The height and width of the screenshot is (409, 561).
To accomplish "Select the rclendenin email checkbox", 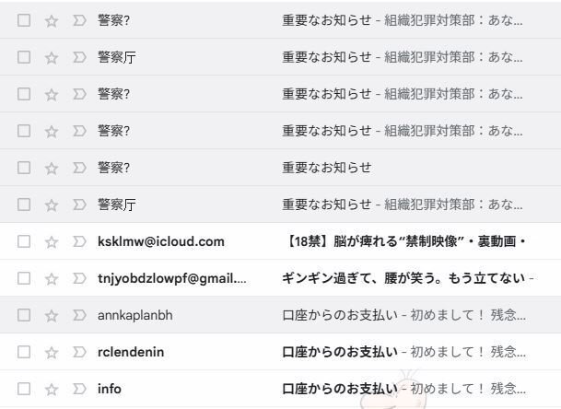I will [x=24, y=352].
